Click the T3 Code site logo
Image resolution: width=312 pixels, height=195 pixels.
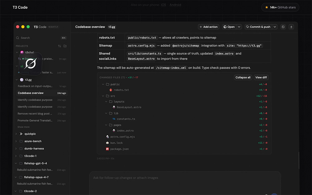(20, 7)
